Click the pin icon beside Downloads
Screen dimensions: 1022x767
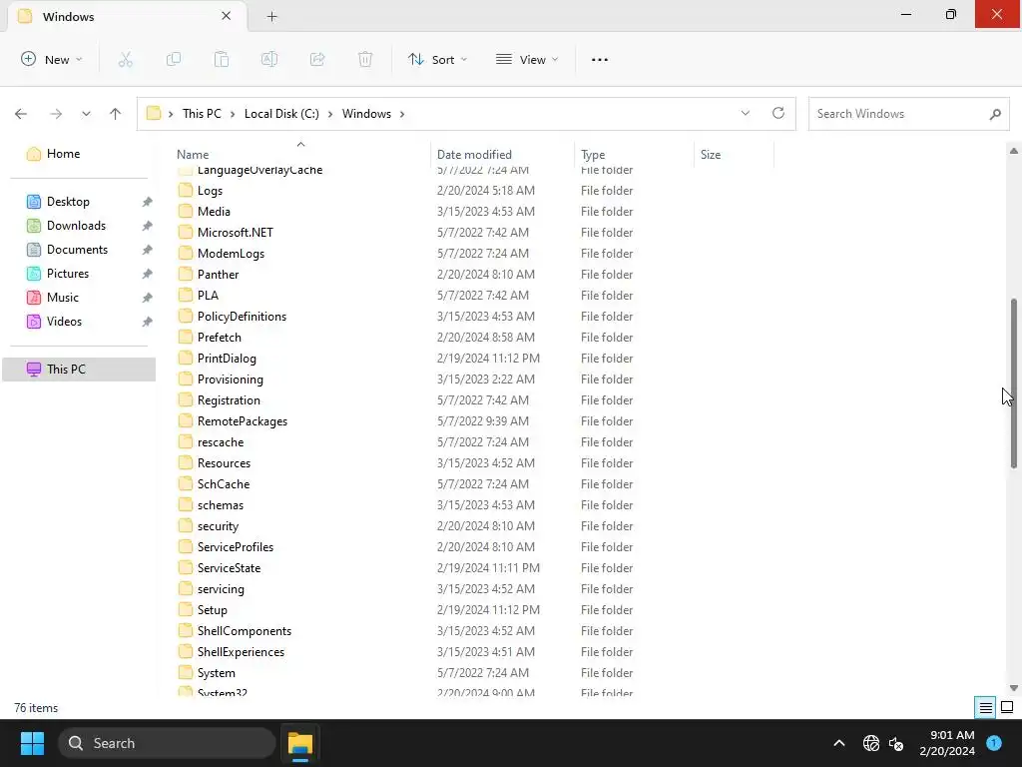[148, 226]
